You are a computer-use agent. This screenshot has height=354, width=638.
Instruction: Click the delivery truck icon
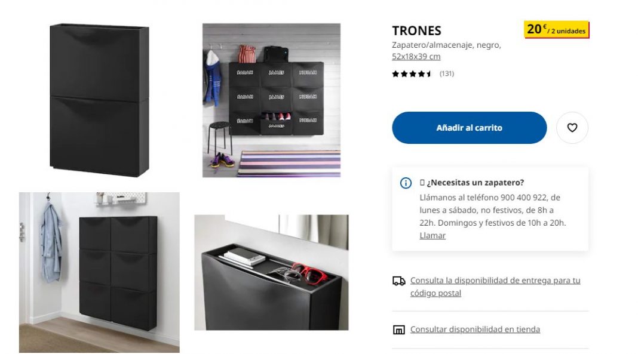coord(398,281)
